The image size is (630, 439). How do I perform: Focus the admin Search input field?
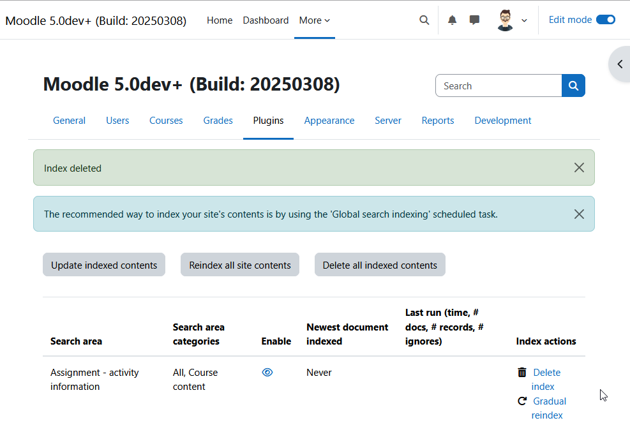click(x=499, y=86)
